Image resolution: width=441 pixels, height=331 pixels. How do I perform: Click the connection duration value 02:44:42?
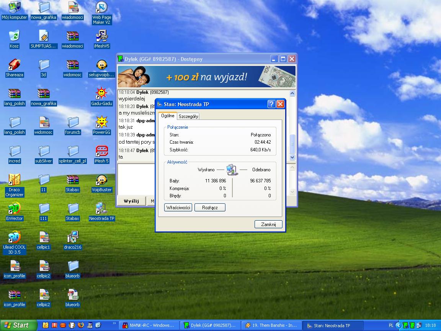263,142
